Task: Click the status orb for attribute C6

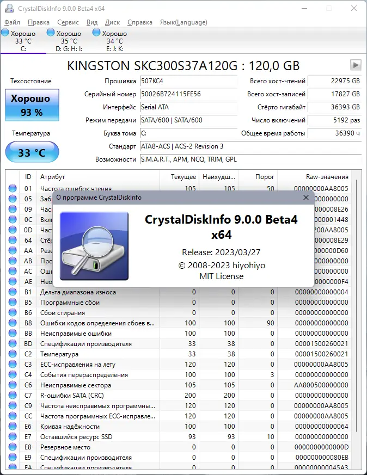Action: [13, 385]
